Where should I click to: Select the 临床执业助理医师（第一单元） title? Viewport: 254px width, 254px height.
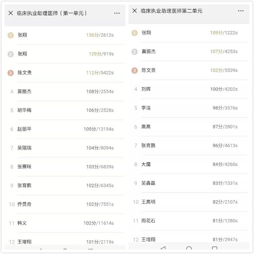(52, 13)
